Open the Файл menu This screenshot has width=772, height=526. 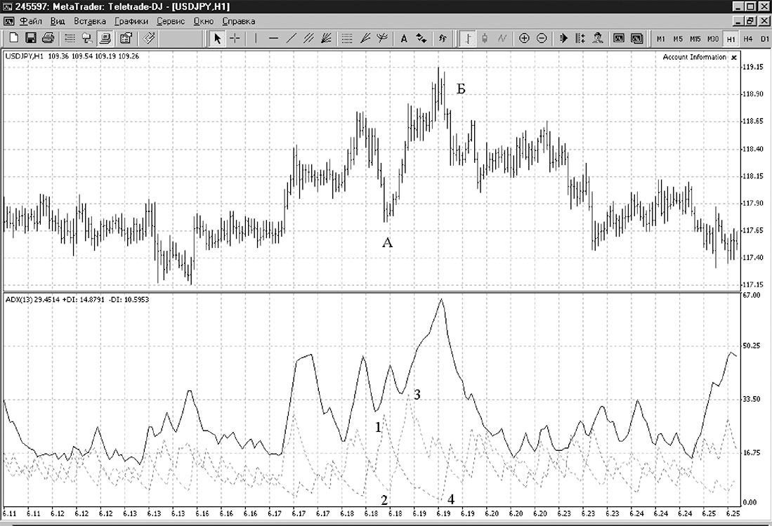click(x=30, y=21)
